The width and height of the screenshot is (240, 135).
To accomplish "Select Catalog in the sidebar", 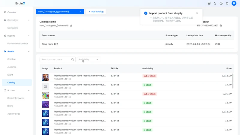I will click(x=17, y=82).
